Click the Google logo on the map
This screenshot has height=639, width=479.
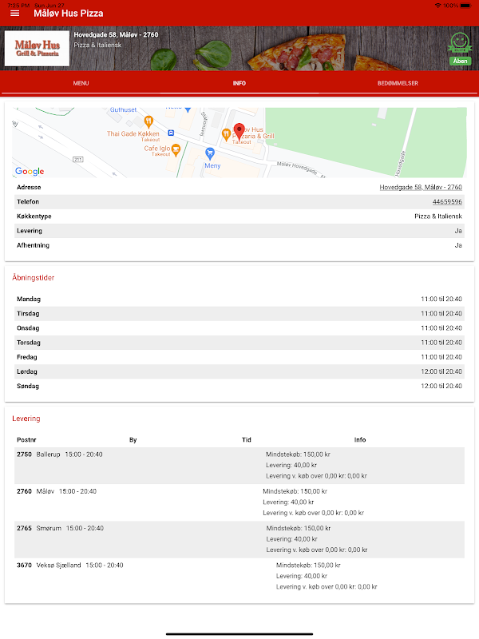click(x=30, y=171)
